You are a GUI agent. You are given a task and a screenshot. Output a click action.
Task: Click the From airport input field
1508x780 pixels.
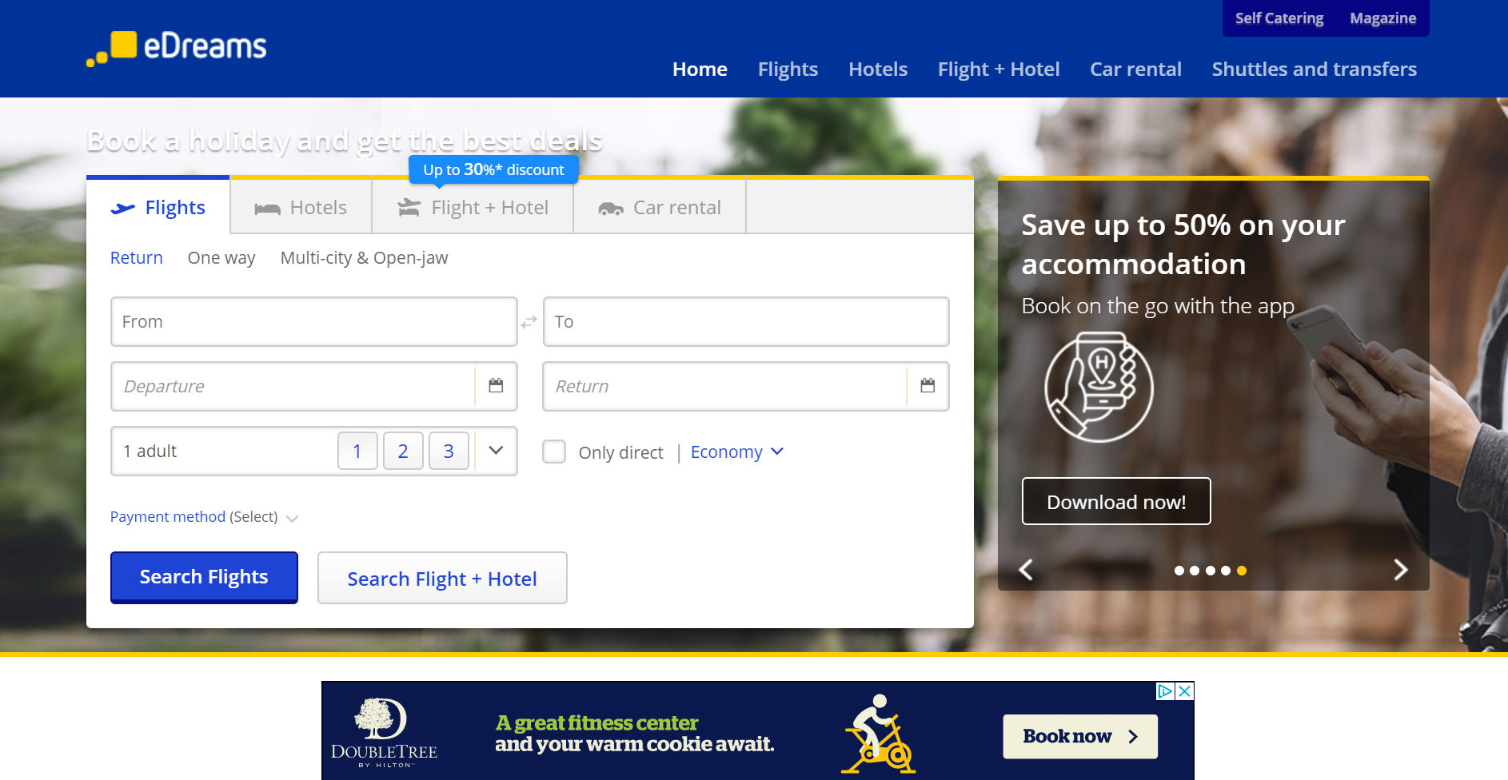tap(314, 322)
